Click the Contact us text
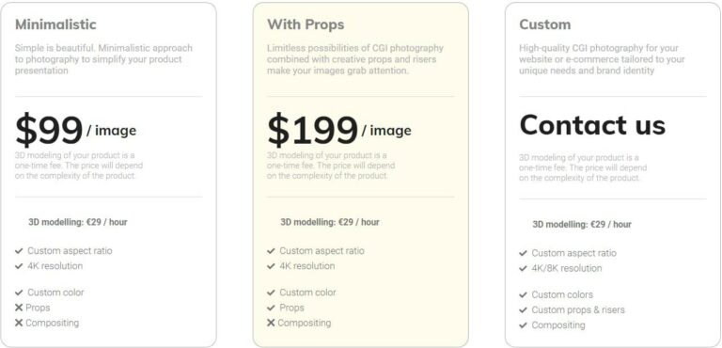The width and height of the screenshot is (722, 348). 592,125
